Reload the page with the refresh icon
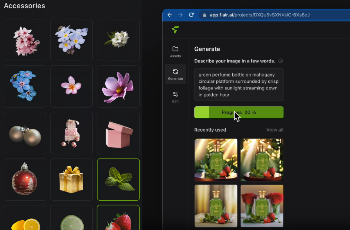 (191, 15)
